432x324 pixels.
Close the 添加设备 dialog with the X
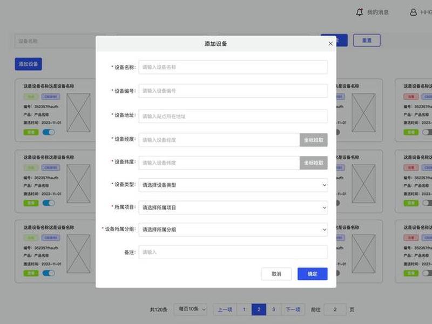[x=330, y=44]
